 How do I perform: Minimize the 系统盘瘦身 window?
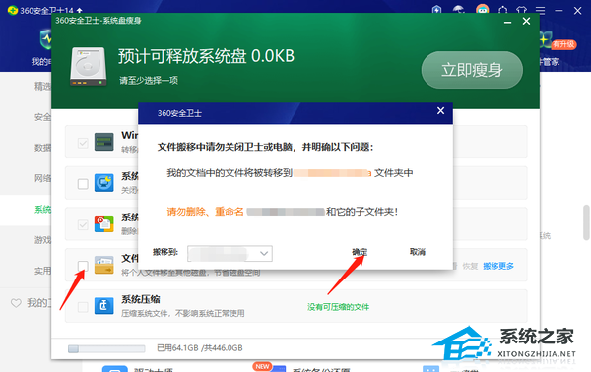507,22
